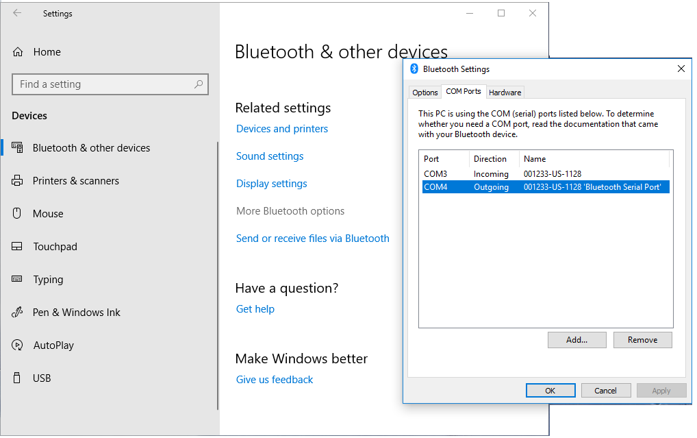Select the Typing keyboard icon

tap(18, 280)
